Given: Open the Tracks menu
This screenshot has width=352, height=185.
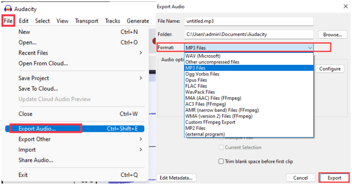Looking at the screenshot, I should click(x=113, y=21).
